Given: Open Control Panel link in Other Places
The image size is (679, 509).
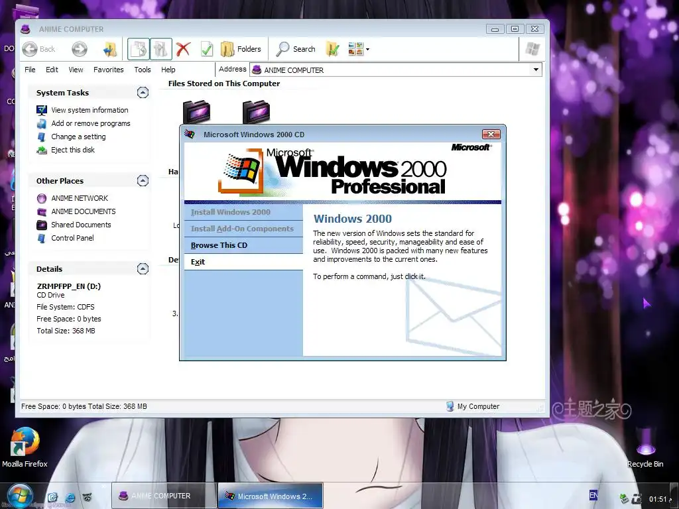Looking at the screenshot, I should pos(72,238).
